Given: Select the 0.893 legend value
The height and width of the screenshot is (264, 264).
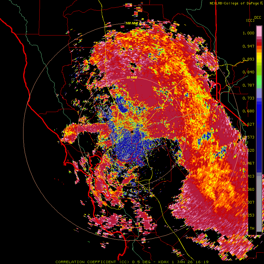Looking at the screenshot, I should pyautogui.click(x=248, y=59).
